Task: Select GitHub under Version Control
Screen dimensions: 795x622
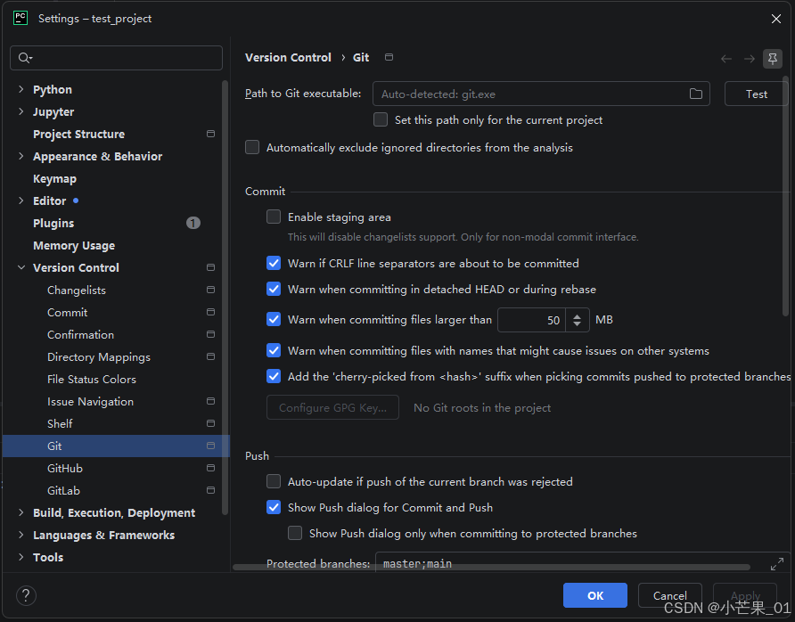Action: (65, 468)
